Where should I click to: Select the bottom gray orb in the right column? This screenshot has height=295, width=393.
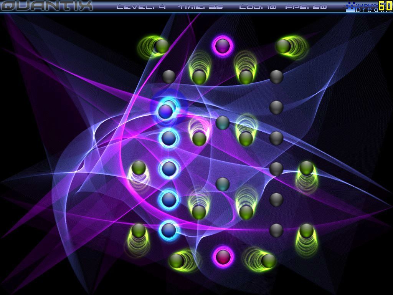tap(276, 230)
